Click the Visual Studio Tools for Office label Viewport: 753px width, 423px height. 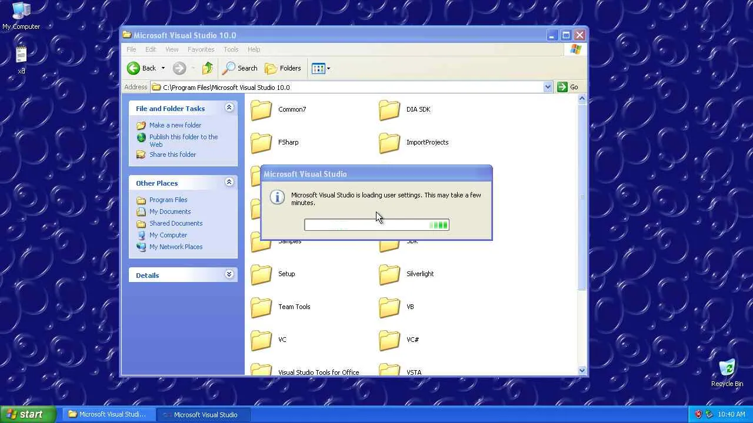[x=318, y=372]
